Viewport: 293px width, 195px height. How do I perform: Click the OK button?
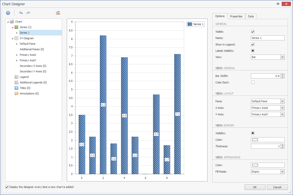[x=255, y=187]
